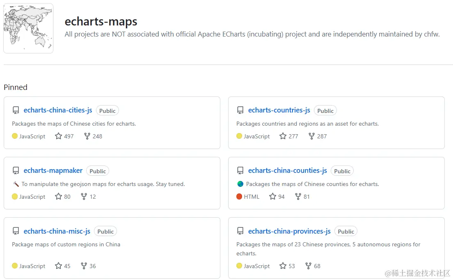Click the fork icon of echarts-countries-js
This screenshot has height=280, width=453.
311,136
